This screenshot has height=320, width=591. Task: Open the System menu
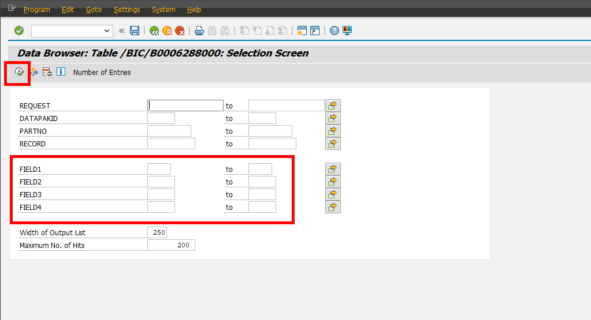tap(163, 10)
